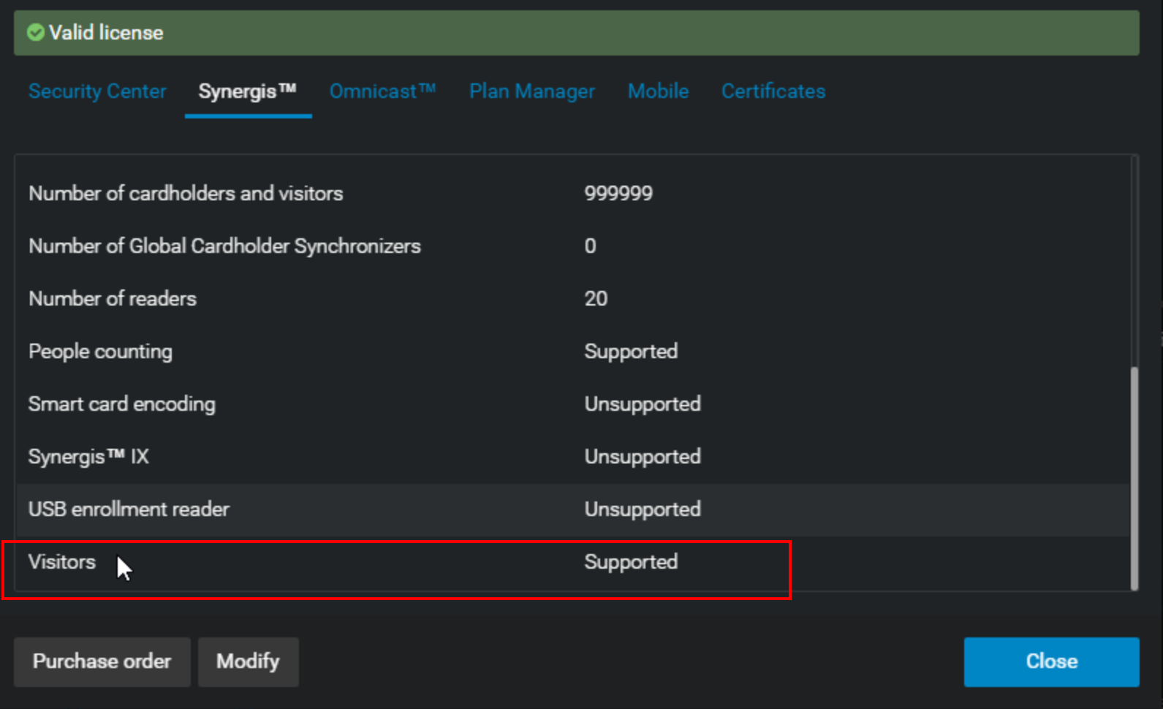Select the 'Smart card encoding' label
The width and height of the screenshot is (1163, 709).
tap(121, 404)
